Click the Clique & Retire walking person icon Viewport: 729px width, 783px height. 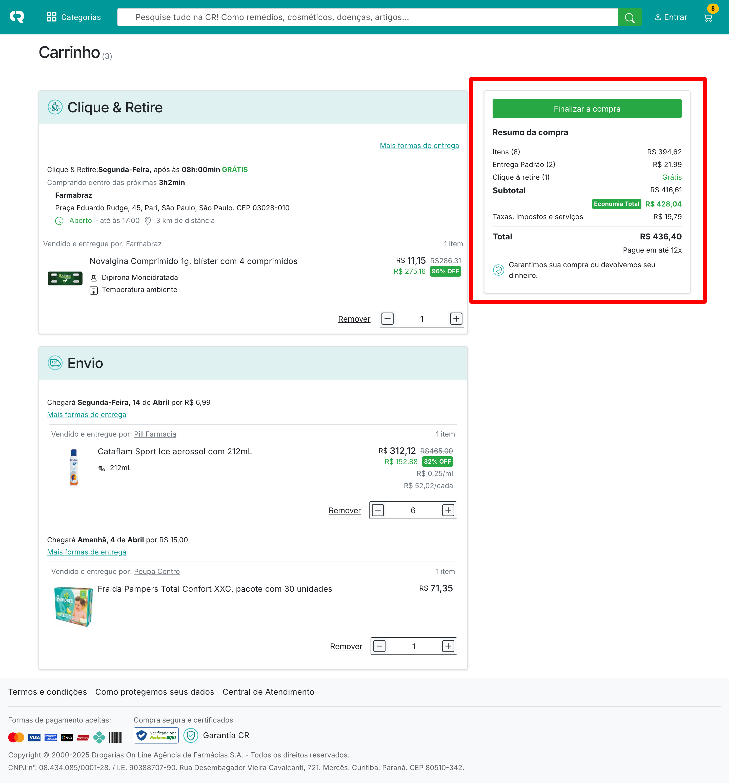click(x=55, y=107)
